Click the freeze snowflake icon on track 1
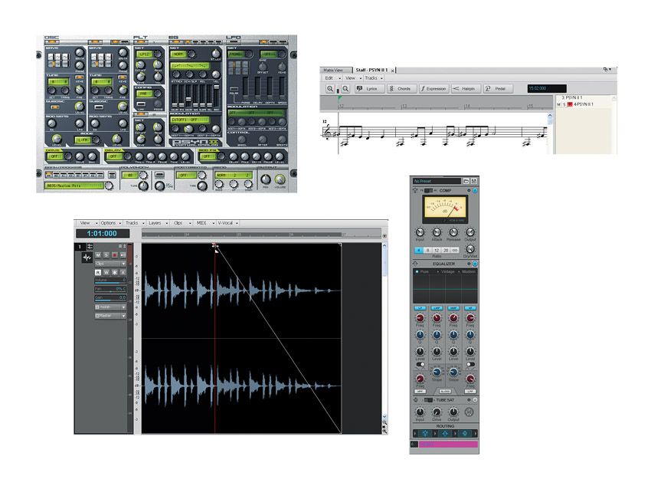 pyautogui.click(x=115, y=273)
